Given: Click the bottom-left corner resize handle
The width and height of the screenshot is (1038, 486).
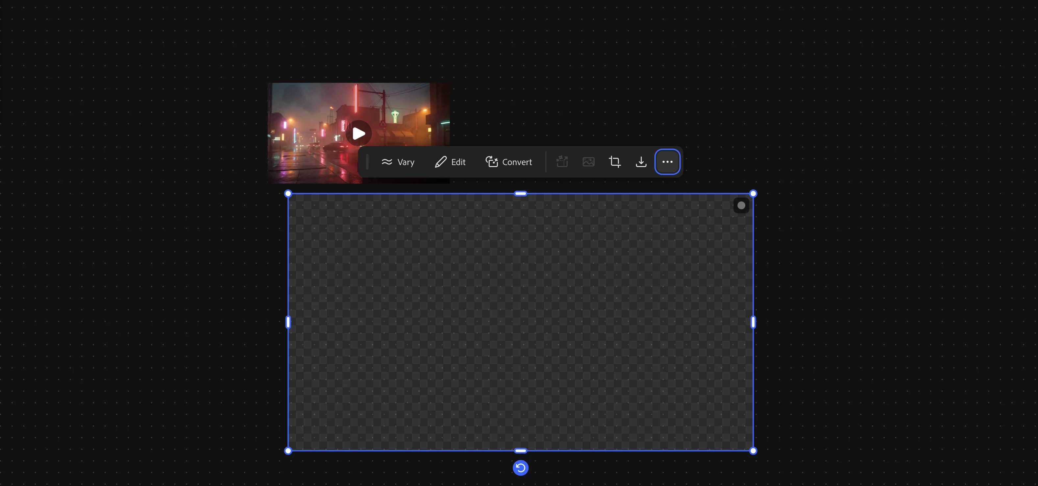Looking at the screenshot, I should tap(288, 451).
